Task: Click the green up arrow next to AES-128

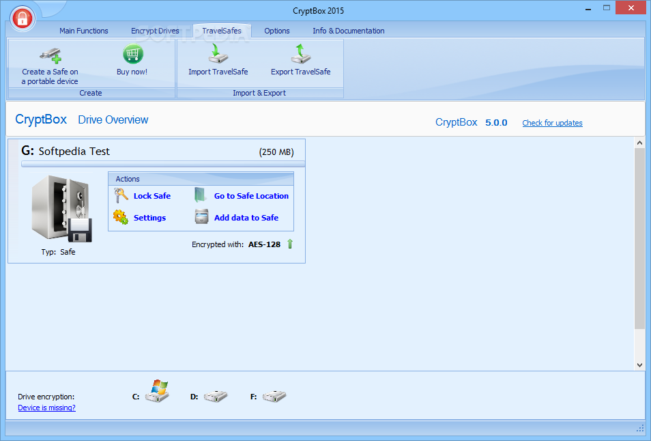Action: pyautogui.click(x=290, y=244)
